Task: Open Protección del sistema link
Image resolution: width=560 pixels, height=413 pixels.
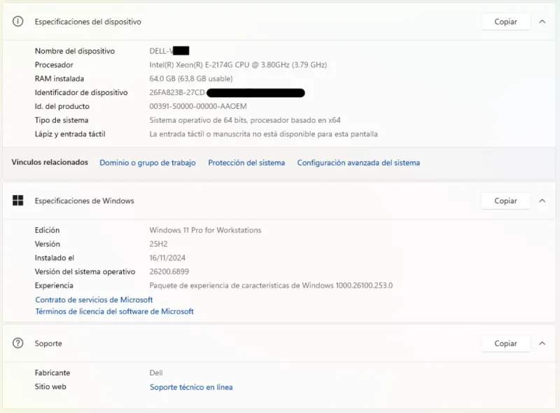Action: 246,163
